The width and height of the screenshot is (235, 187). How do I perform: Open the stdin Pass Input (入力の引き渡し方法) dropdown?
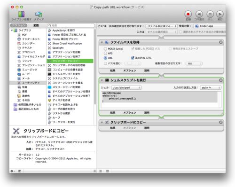coord(211,88)
